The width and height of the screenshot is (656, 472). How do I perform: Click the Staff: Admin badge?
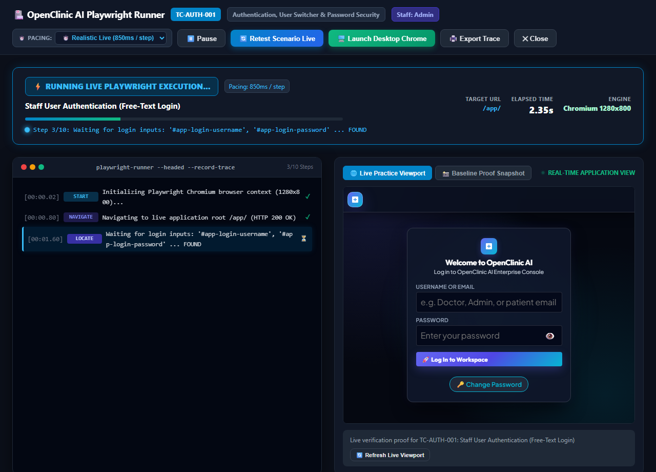point(415,14)
